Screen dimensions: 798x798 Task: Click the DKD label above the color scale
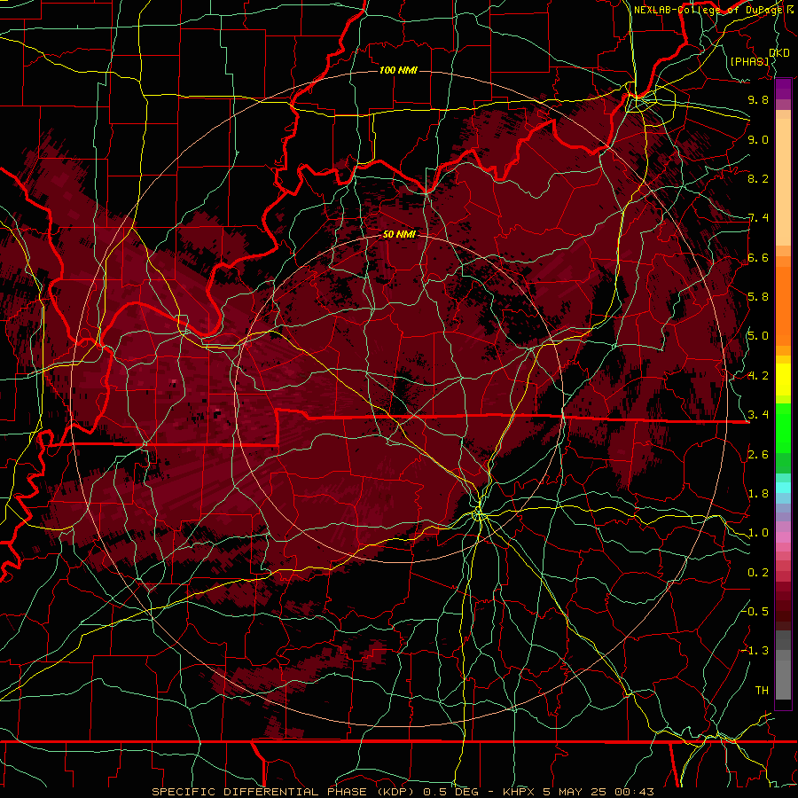pos(779,53)
